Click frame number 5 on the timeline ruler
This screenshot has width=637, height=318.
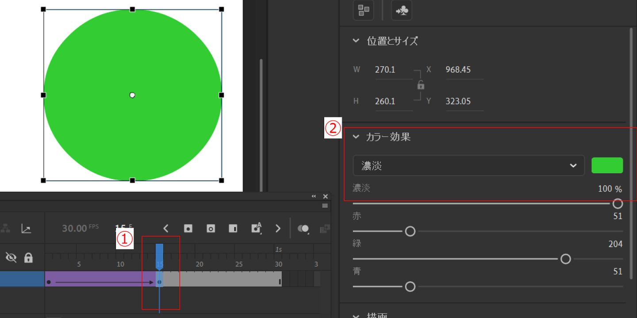point(79,264)
